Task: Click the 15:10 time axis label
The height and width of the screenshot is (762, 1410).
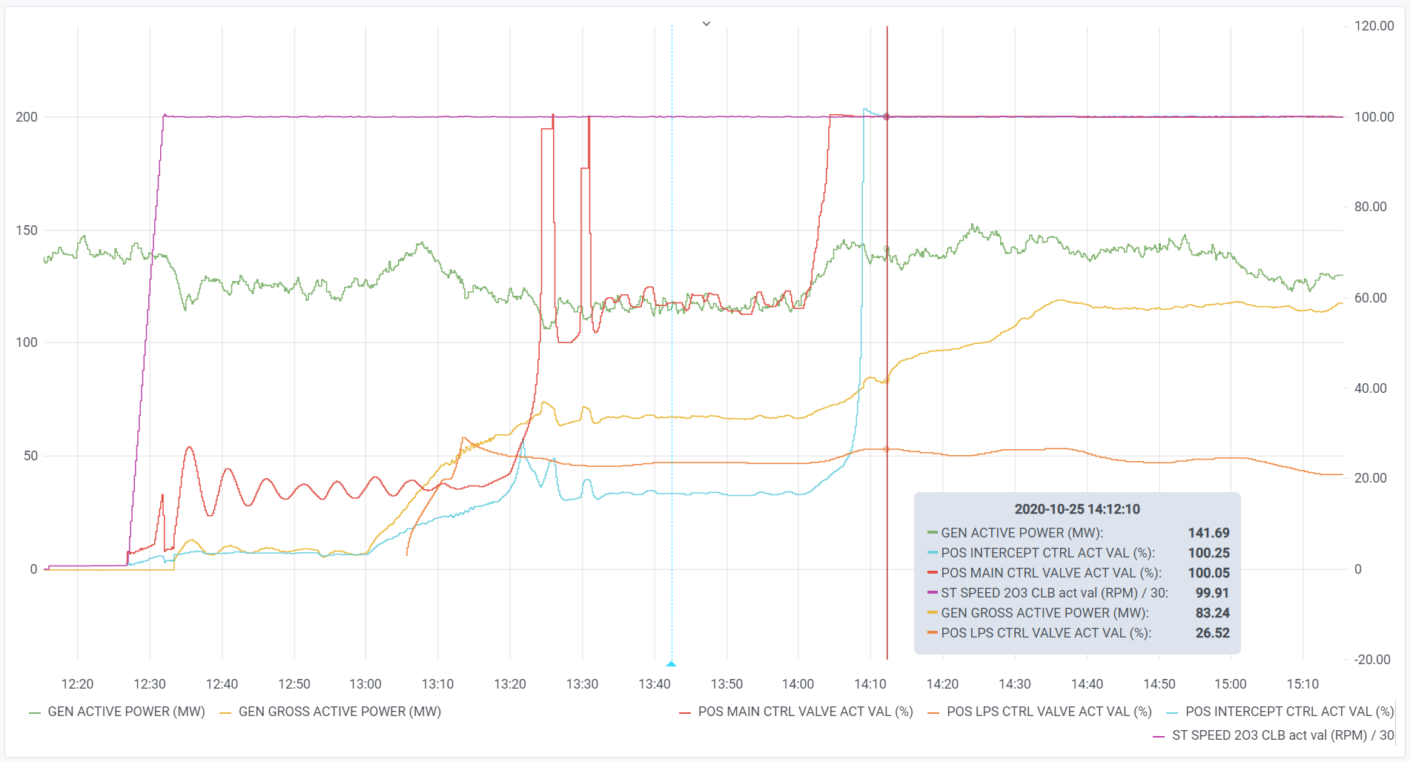Action: (x=1303, y=684)
